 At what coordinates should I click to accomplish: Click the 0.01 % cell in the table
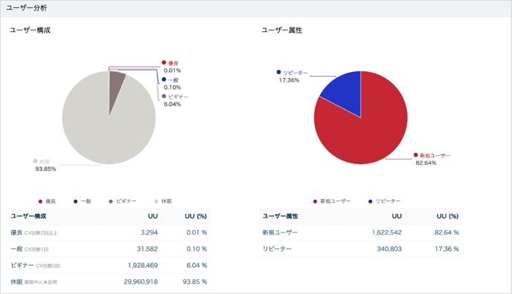(196, 232)
